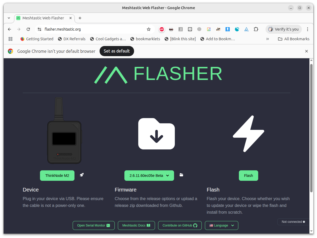This screenshot has width=317, height=238.
Task: Reload the flasher page
Action: coord(28,29)
